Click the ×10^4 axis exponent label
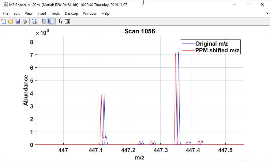This screenshot has width=270, height=161. [42, 32]
